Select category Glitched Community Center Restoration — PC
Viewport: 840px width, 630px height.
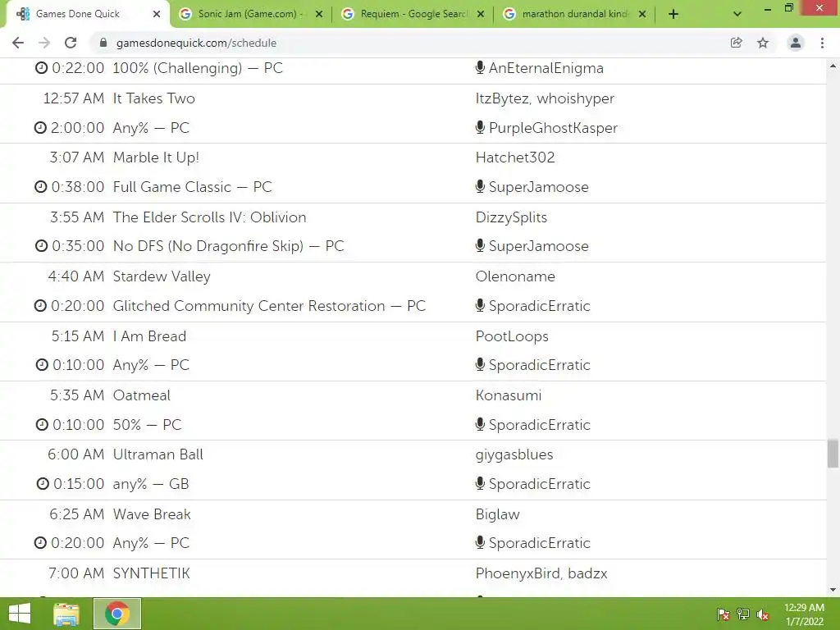pos(269,306)
